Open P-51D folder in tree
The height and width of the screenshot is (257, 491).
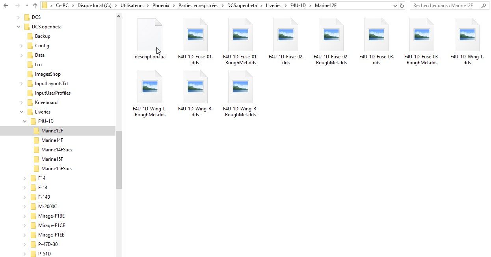point(45,253)
